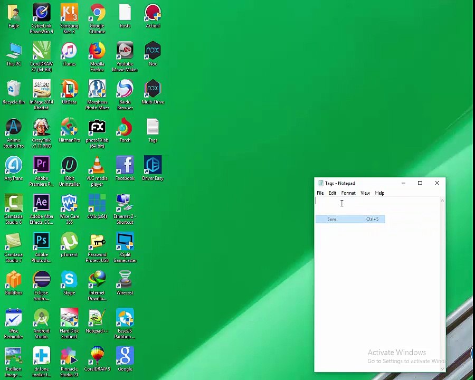This screenshot has height=380, width=475.
Task: Select the Wise Reminder icon
Action: pos(14,318)
